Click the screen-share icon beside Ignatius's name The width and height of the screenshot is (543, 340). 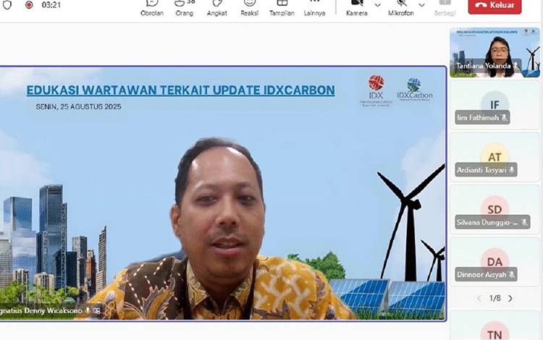(x=97, y=311)
